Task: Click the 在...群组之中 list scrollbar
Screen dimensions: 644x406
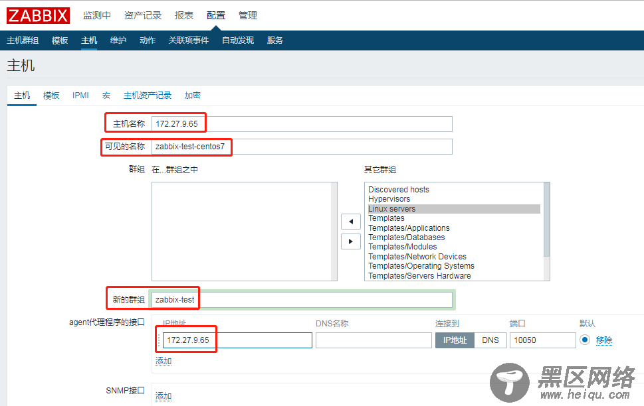Action: tap(334, 232)
